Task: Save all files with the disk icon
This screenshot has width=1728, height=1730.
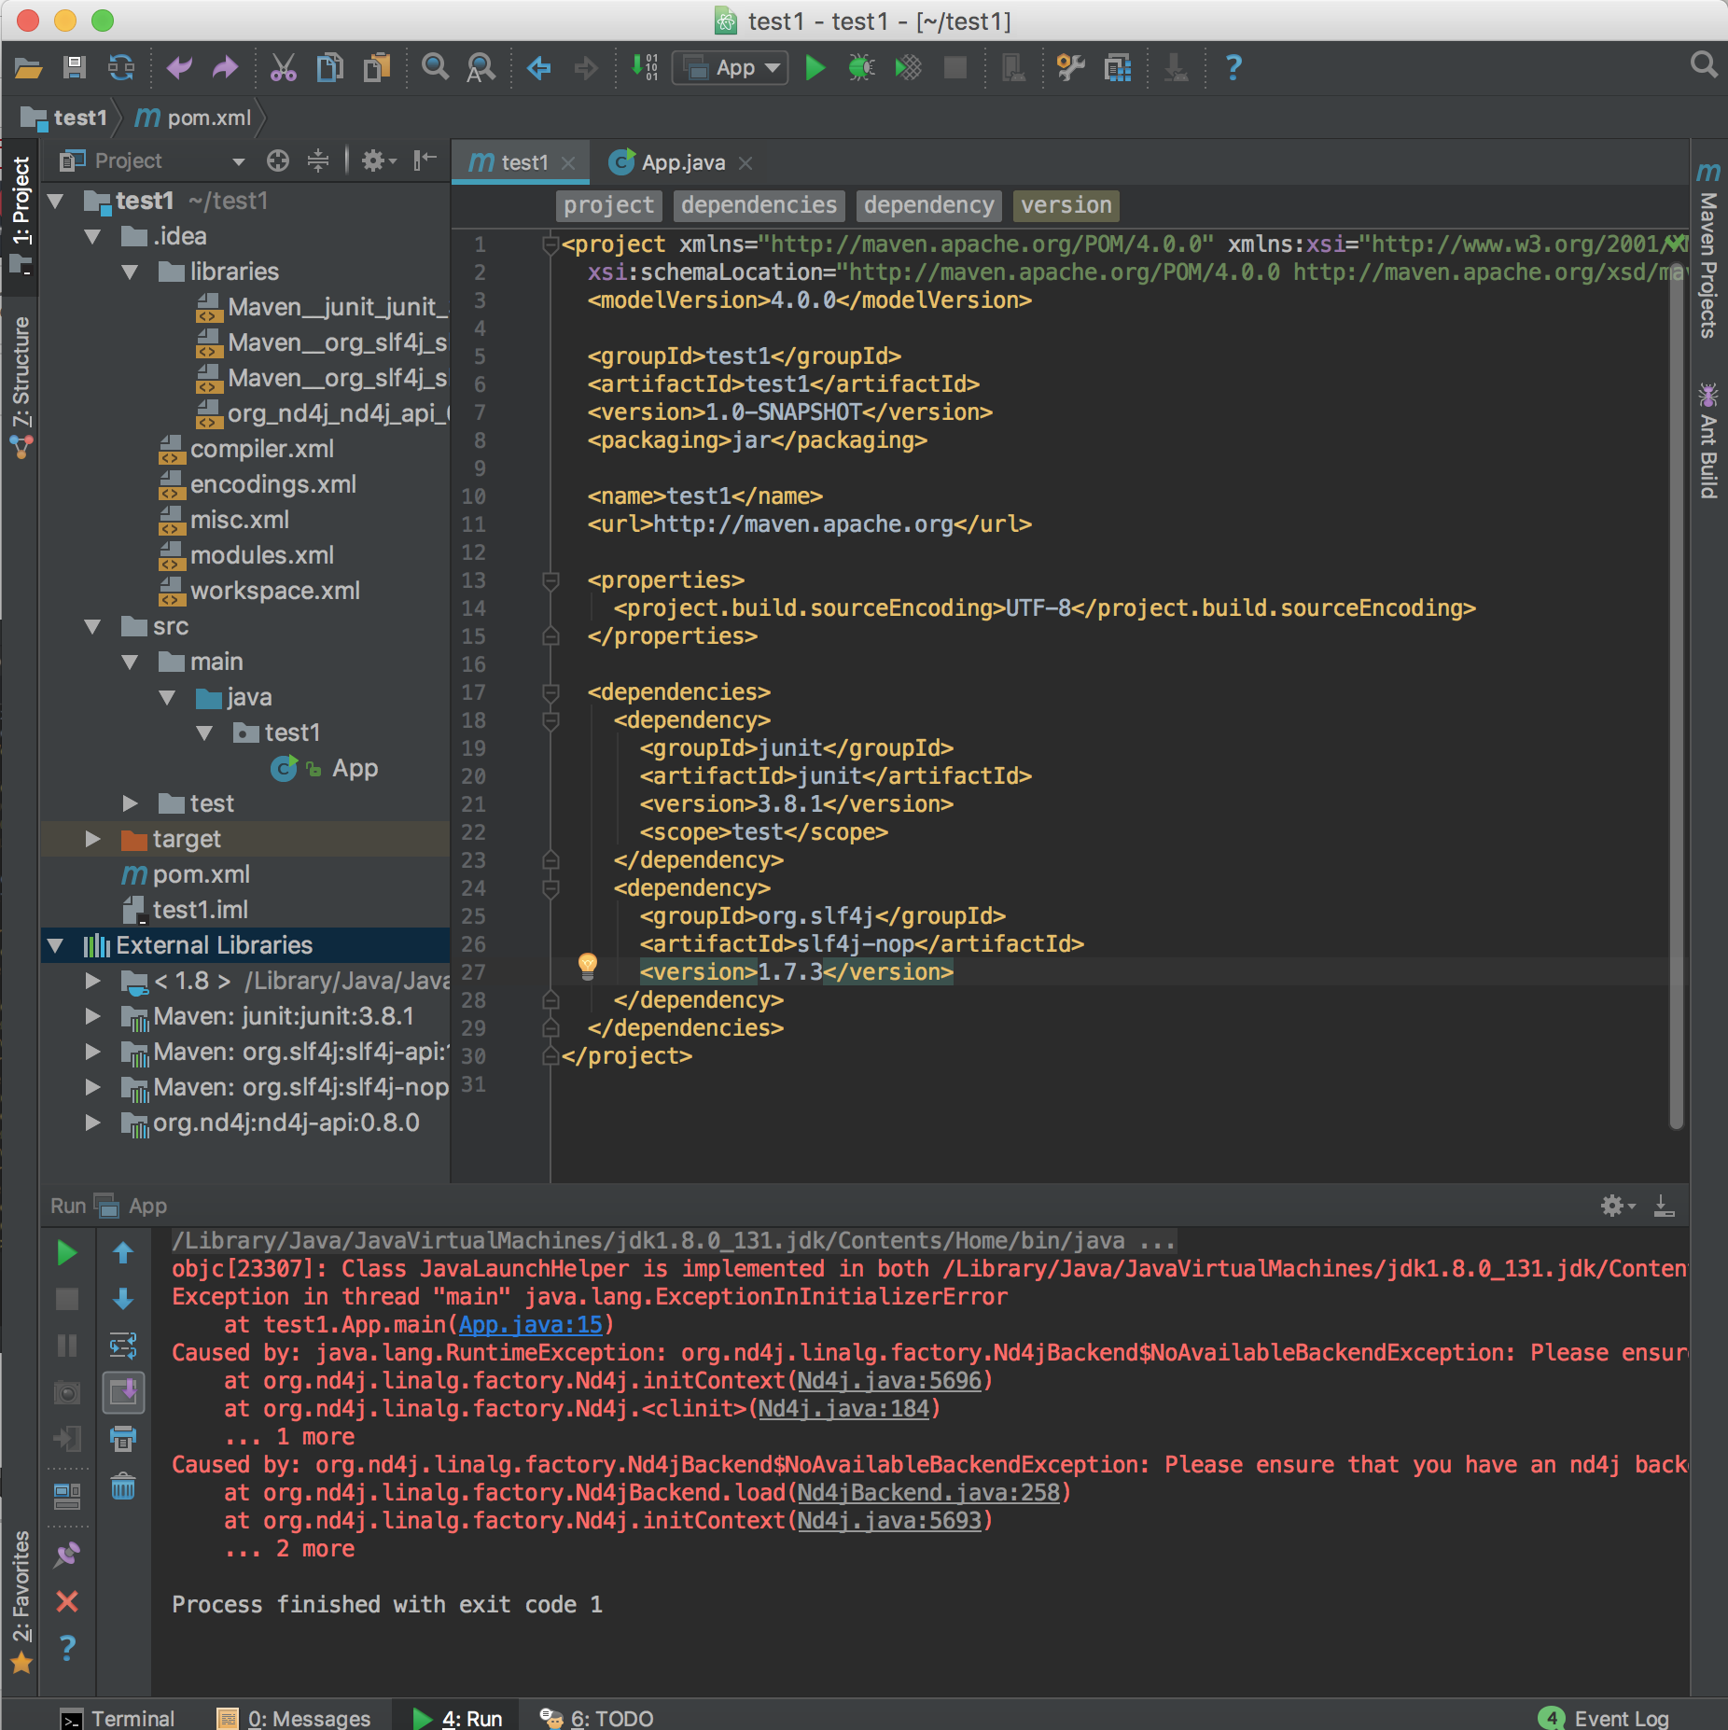Action: click(76, 66)
